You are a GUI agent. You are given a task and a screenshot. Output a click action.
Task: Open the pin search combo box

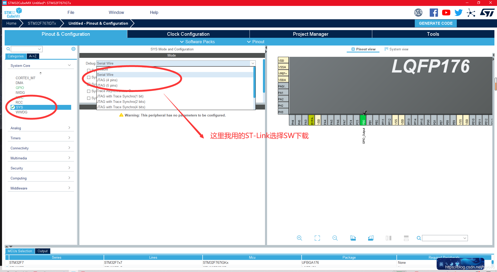(x=445, y=238)
